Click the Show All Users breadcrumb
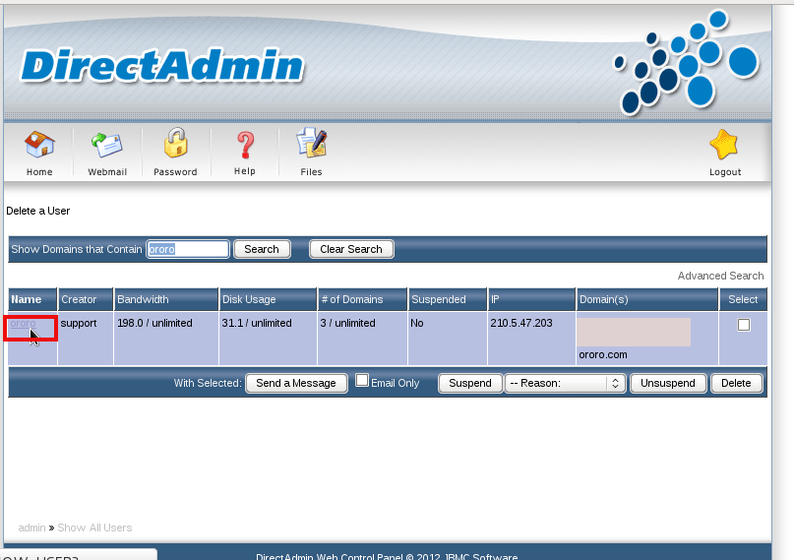This screenshot has height=560, width=794. point(94,528)
